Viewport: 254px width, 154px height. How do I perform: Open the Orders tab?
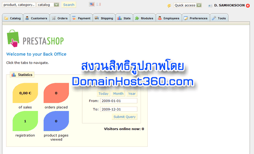tap(60, 18)
